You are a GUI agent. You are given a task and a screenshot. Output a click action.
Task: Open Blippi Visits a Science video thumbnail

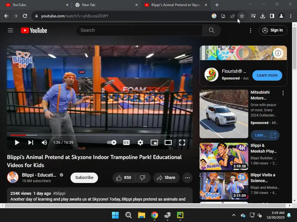(224, 186)
